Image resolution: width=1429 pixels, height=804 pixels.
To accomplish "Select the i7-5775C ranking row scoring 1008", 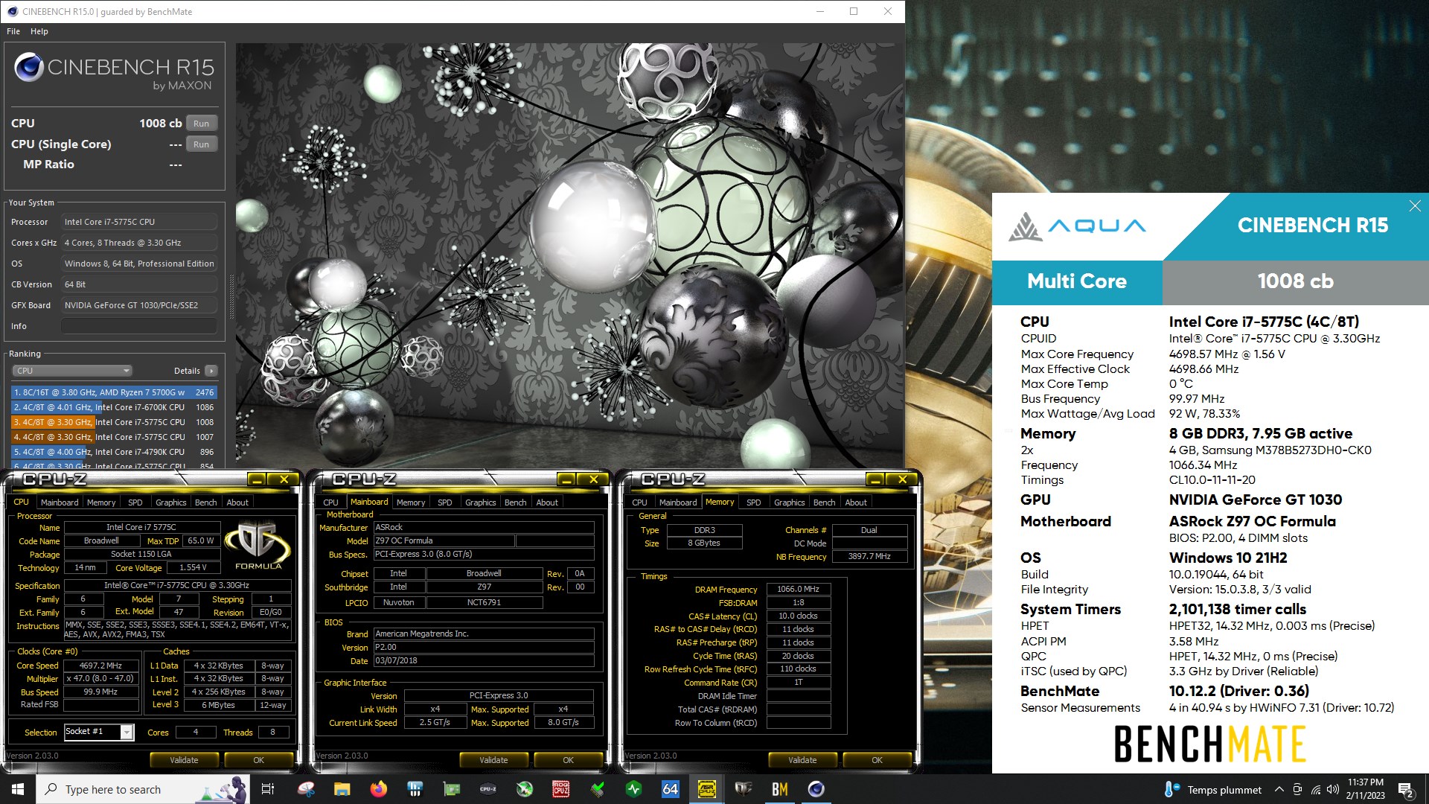I will 113,422.
